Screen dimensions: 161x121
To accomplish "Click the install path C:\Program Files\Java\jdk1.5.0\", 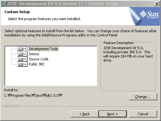I will tap(33, 95).
